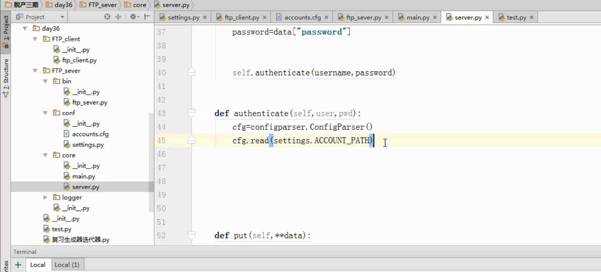Click on 'self.authenticate(username,password)' line
The image size is (601, 272).
click(x=314, y=72)
